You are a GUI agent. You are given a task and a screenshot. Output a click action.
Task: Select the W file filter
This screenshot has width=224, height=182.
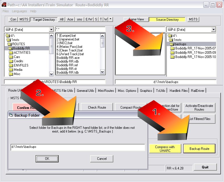(x=106, y=19)
